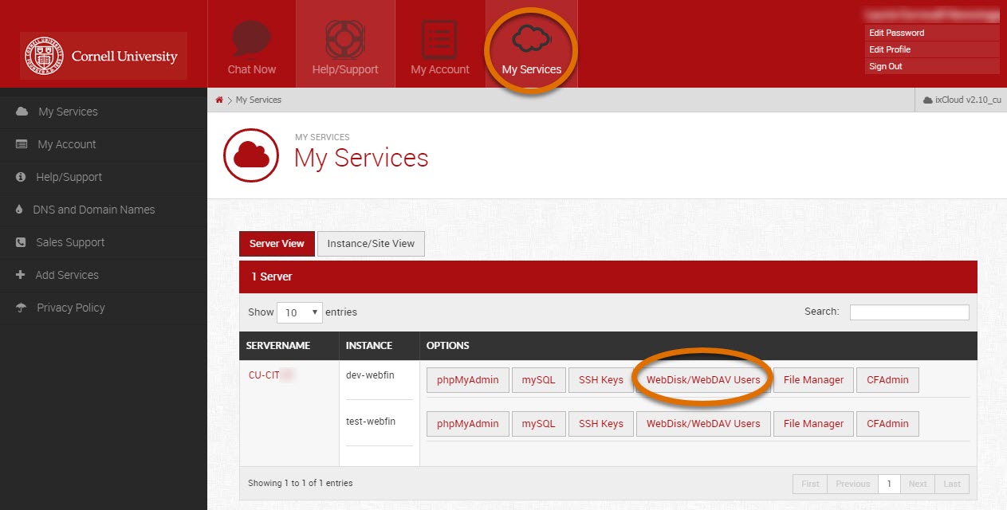Click the OPTIONS column header
The image size is (1007, 510).
[698, 346]
